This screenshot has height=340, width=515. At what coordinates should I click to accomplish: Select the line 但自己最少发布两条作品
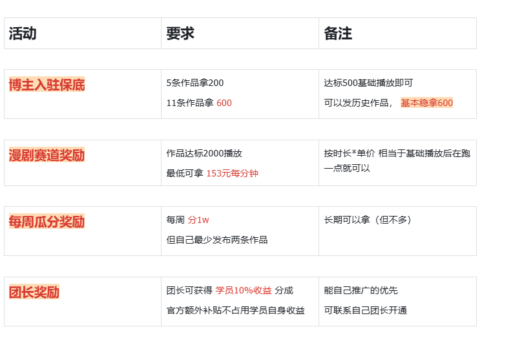216,240
